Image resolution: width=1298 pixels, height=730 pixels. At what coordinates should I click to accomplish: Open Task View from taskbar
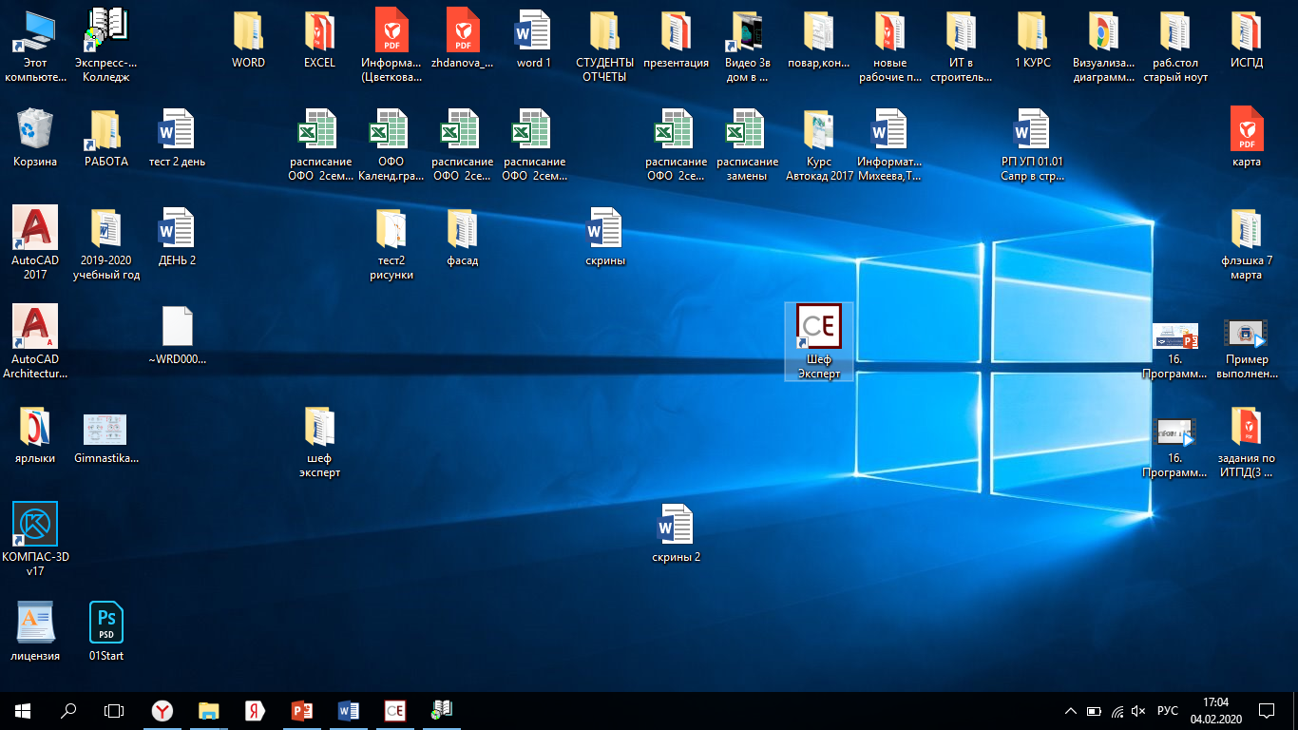(114, 711)
